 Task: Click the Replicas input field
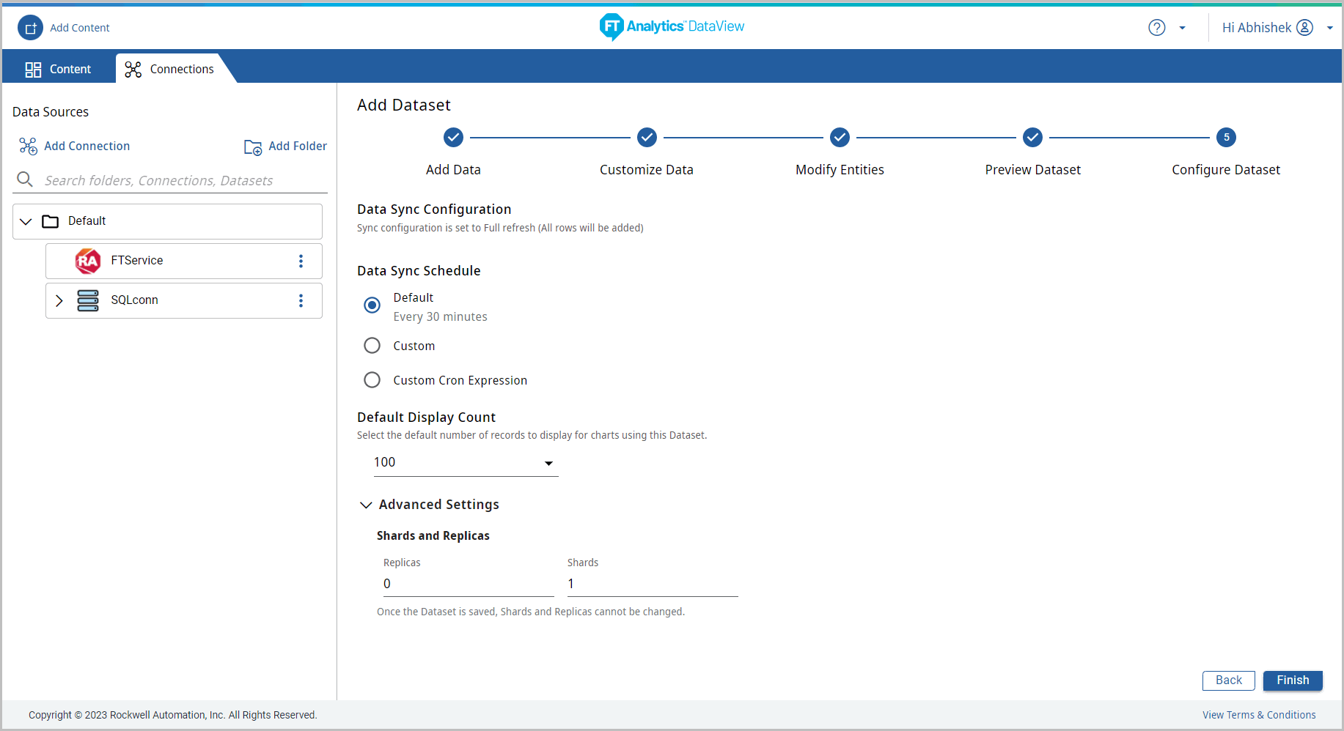pos(468,585)
